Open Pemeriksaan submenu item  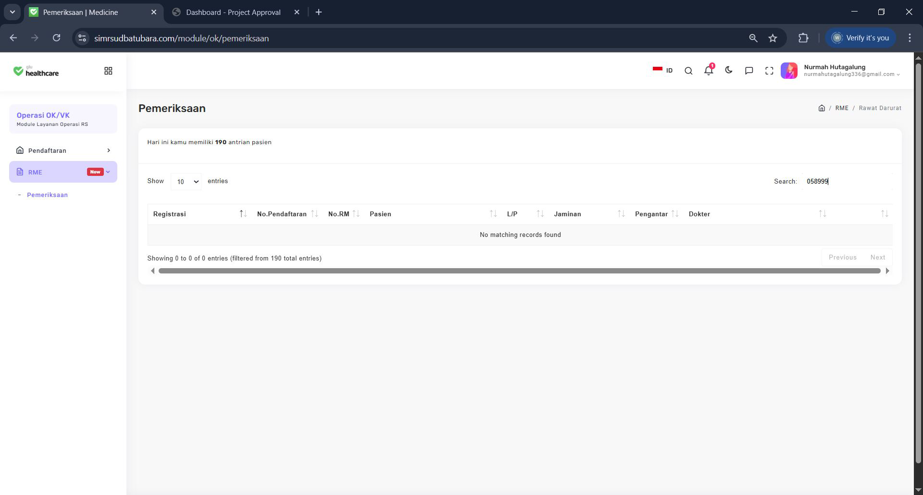tap(47, 195)
